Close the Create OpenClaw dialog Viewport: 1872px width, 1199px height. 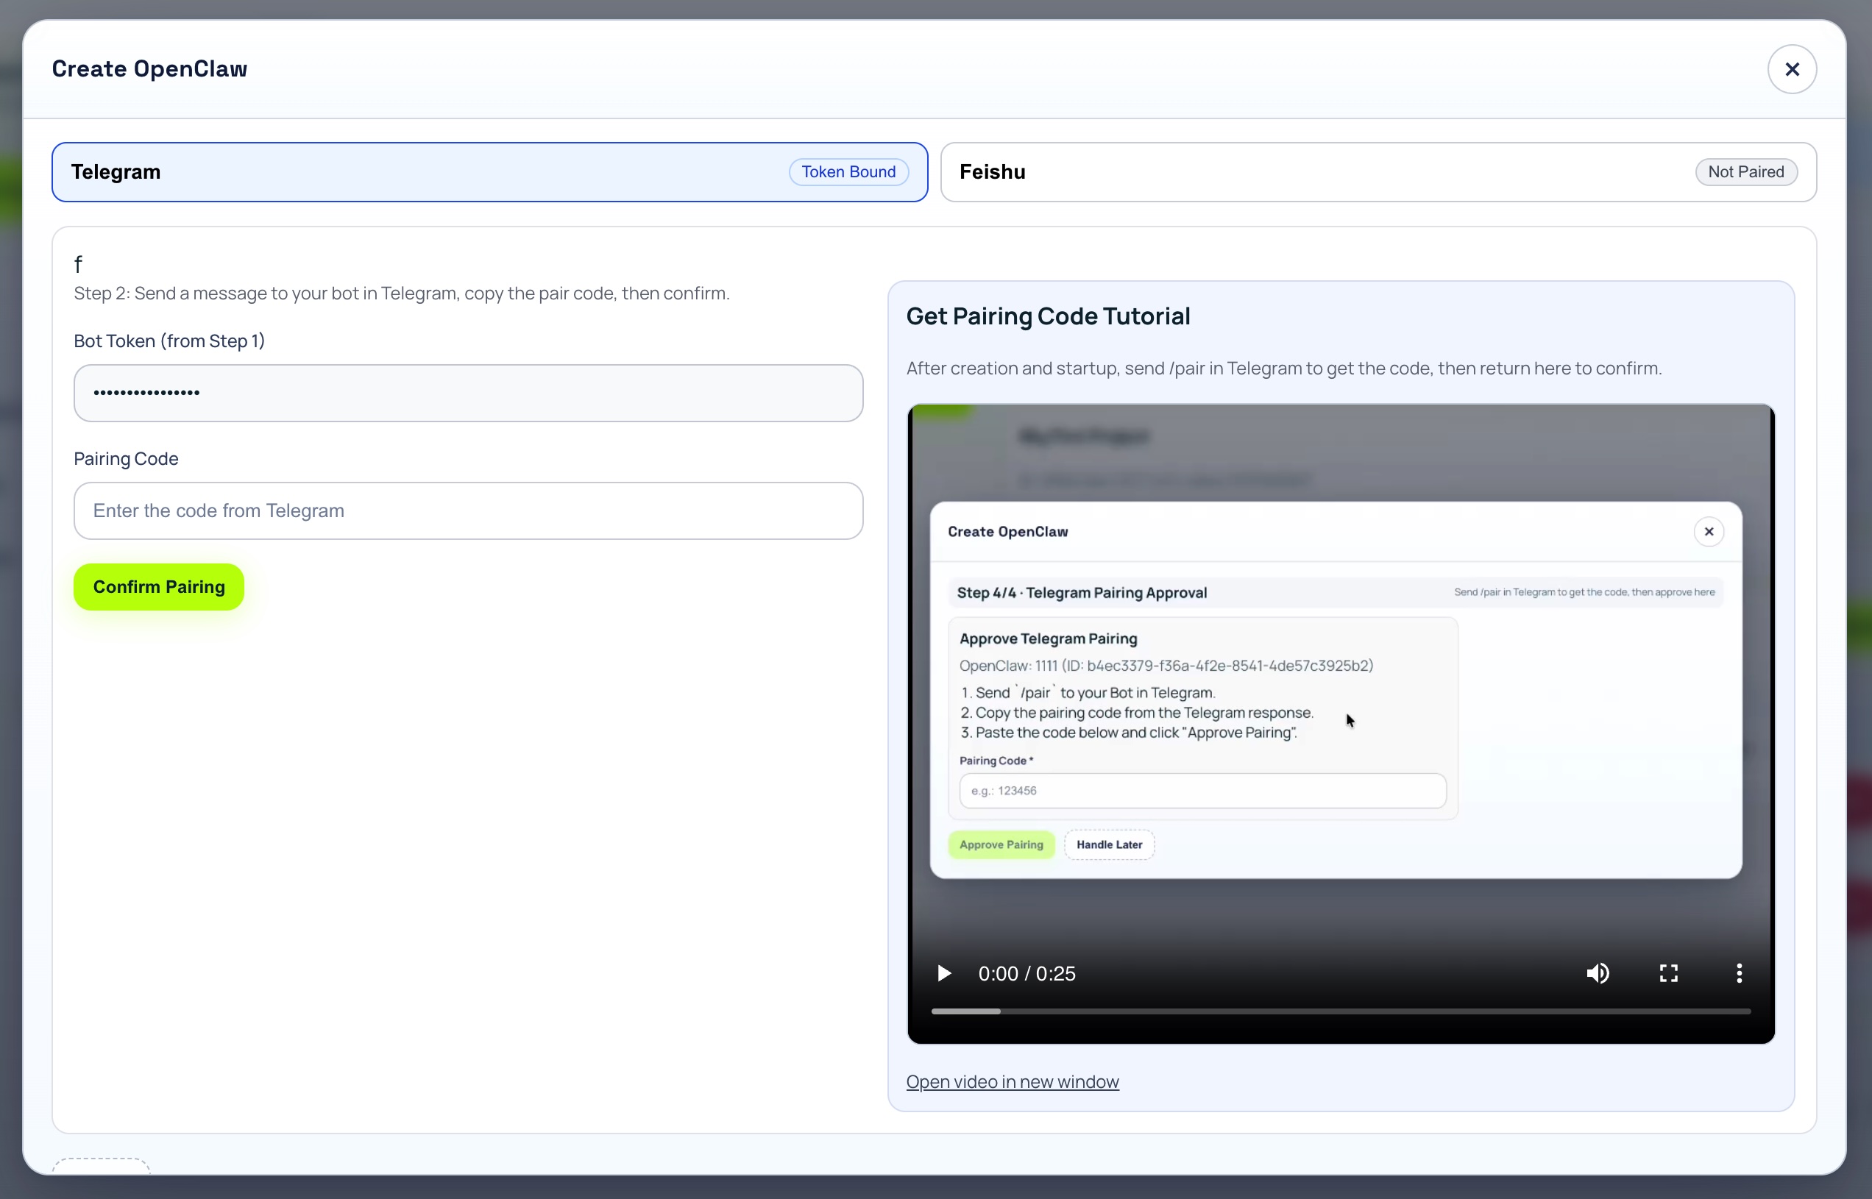[1792, 69]
